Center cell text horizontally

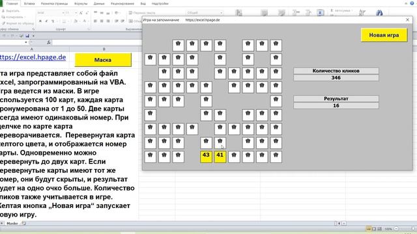(x=102, y=21)
